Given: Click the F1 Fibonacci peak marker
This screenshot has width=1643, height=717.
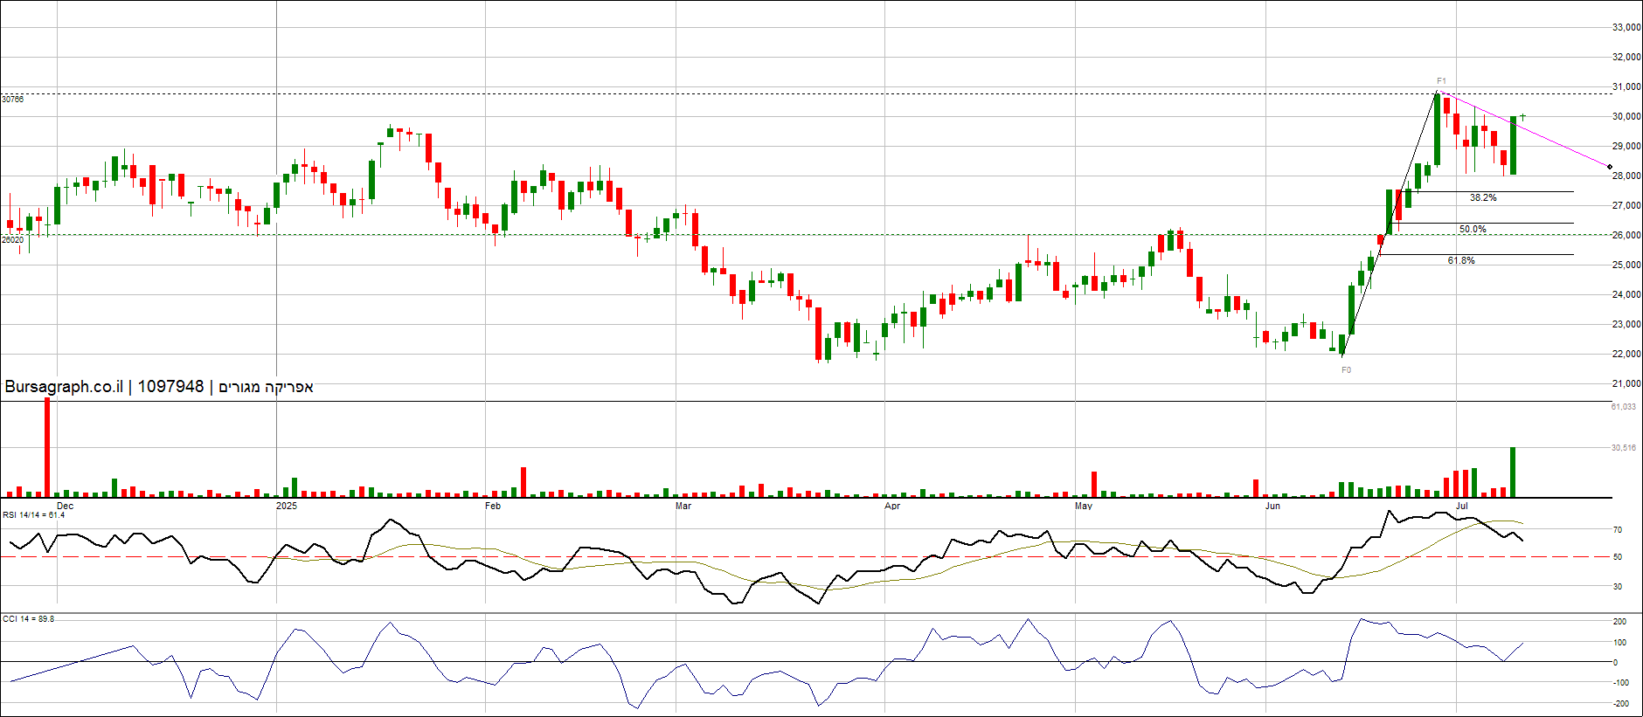Looking at the screenshot, I should 1441,81.
